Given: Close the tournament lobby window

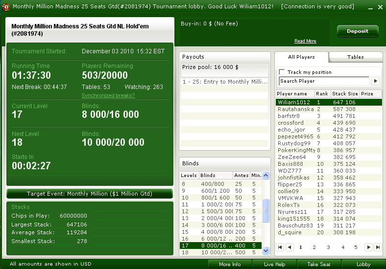Looking at the screenshot, I should coord(380,7).
